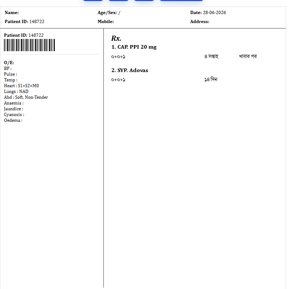Click the dose "০+০+১" under CAP. PPI
The height and width of the screenshot is (289, 298).
pos(118,57)
